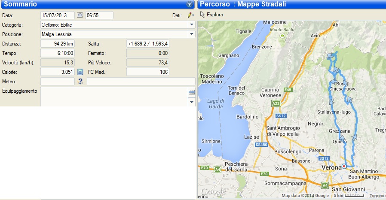The width and height of the screenshot is (386, 200).
Task: Open the Termini link on map
Action: (x=377, y=196)
